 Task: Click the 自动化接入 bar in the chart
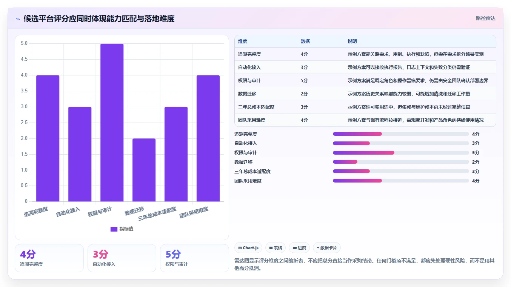click(80, 154)
